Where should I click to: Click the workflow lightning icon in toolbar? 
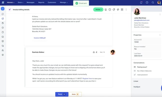point(118,9)
